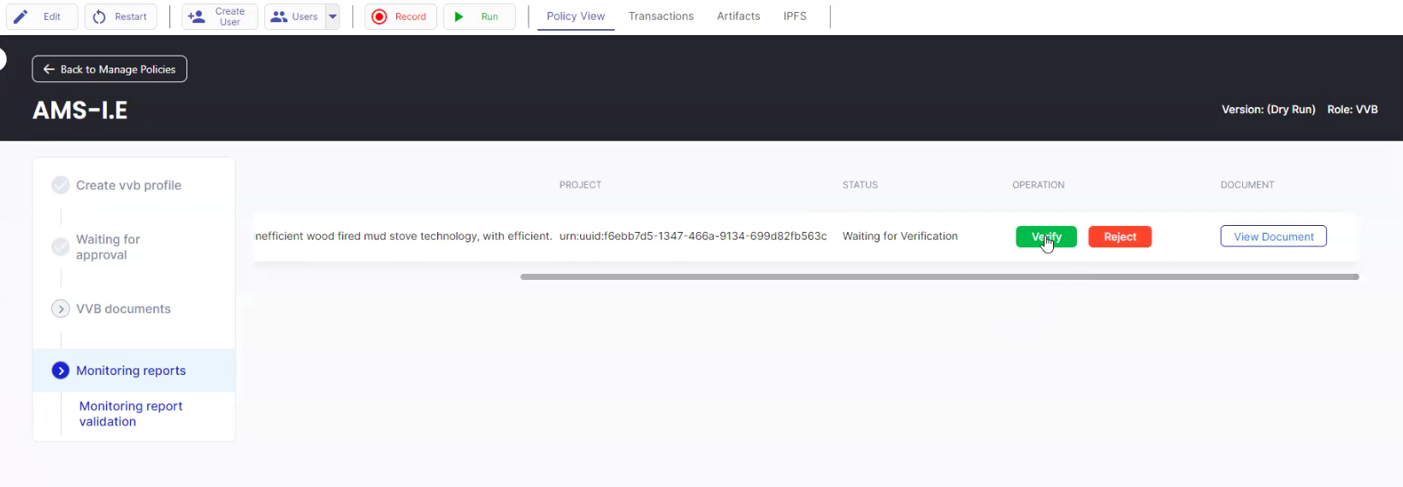The width and height of the screenshot is (1403, 487).
Task: Click the horizontal table scrollbar
Action: pyautogui.click(x=938, y=276)
